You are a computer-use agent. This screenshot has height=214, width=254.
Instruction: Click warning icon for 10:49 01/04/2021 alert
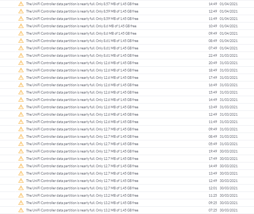pos(21,26)
